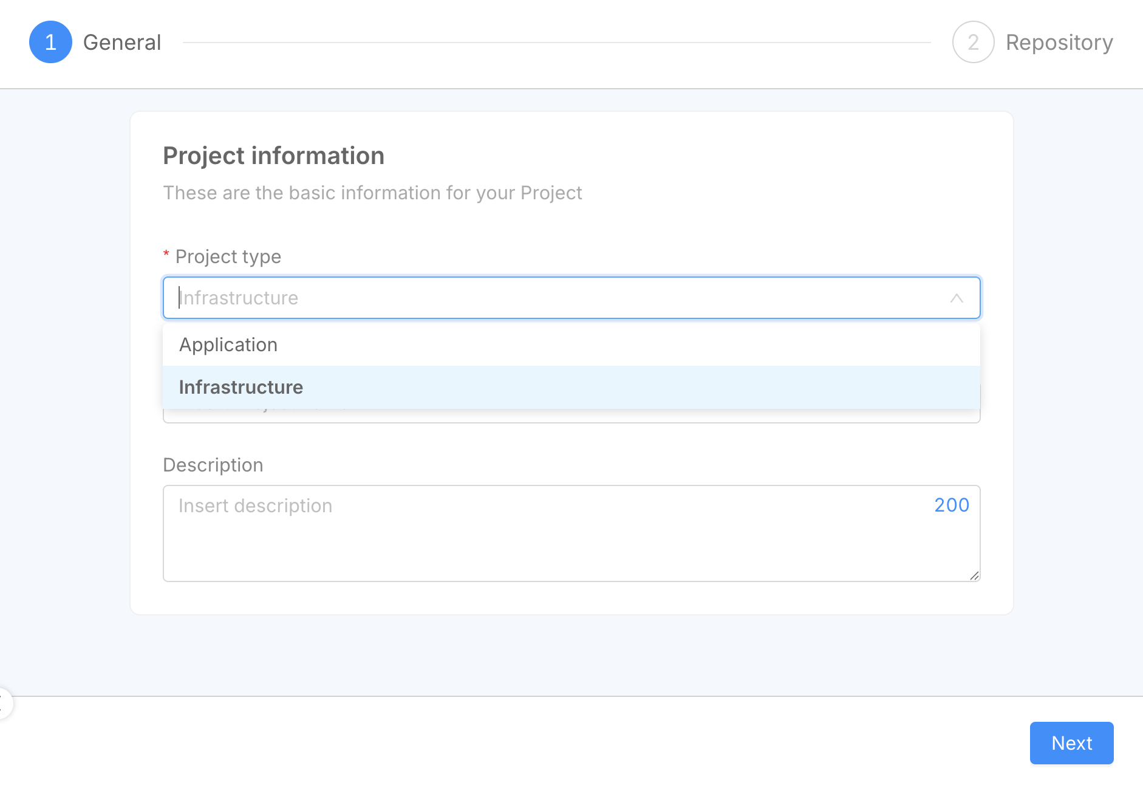Click the Description label
Image resolution: width=1143 pixels, height=785 pixels.
click(213, 465)
